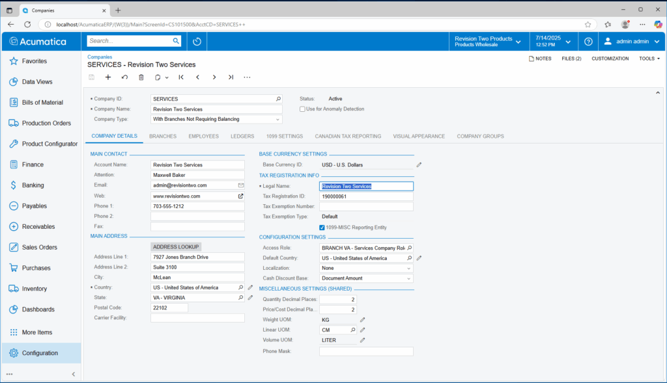This screenshot has width=667, height=383.
Task: Go to last record
Action: (231, 77)
